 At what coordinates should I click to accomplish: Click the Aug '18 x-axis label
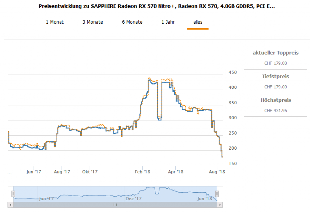point(217,172)
